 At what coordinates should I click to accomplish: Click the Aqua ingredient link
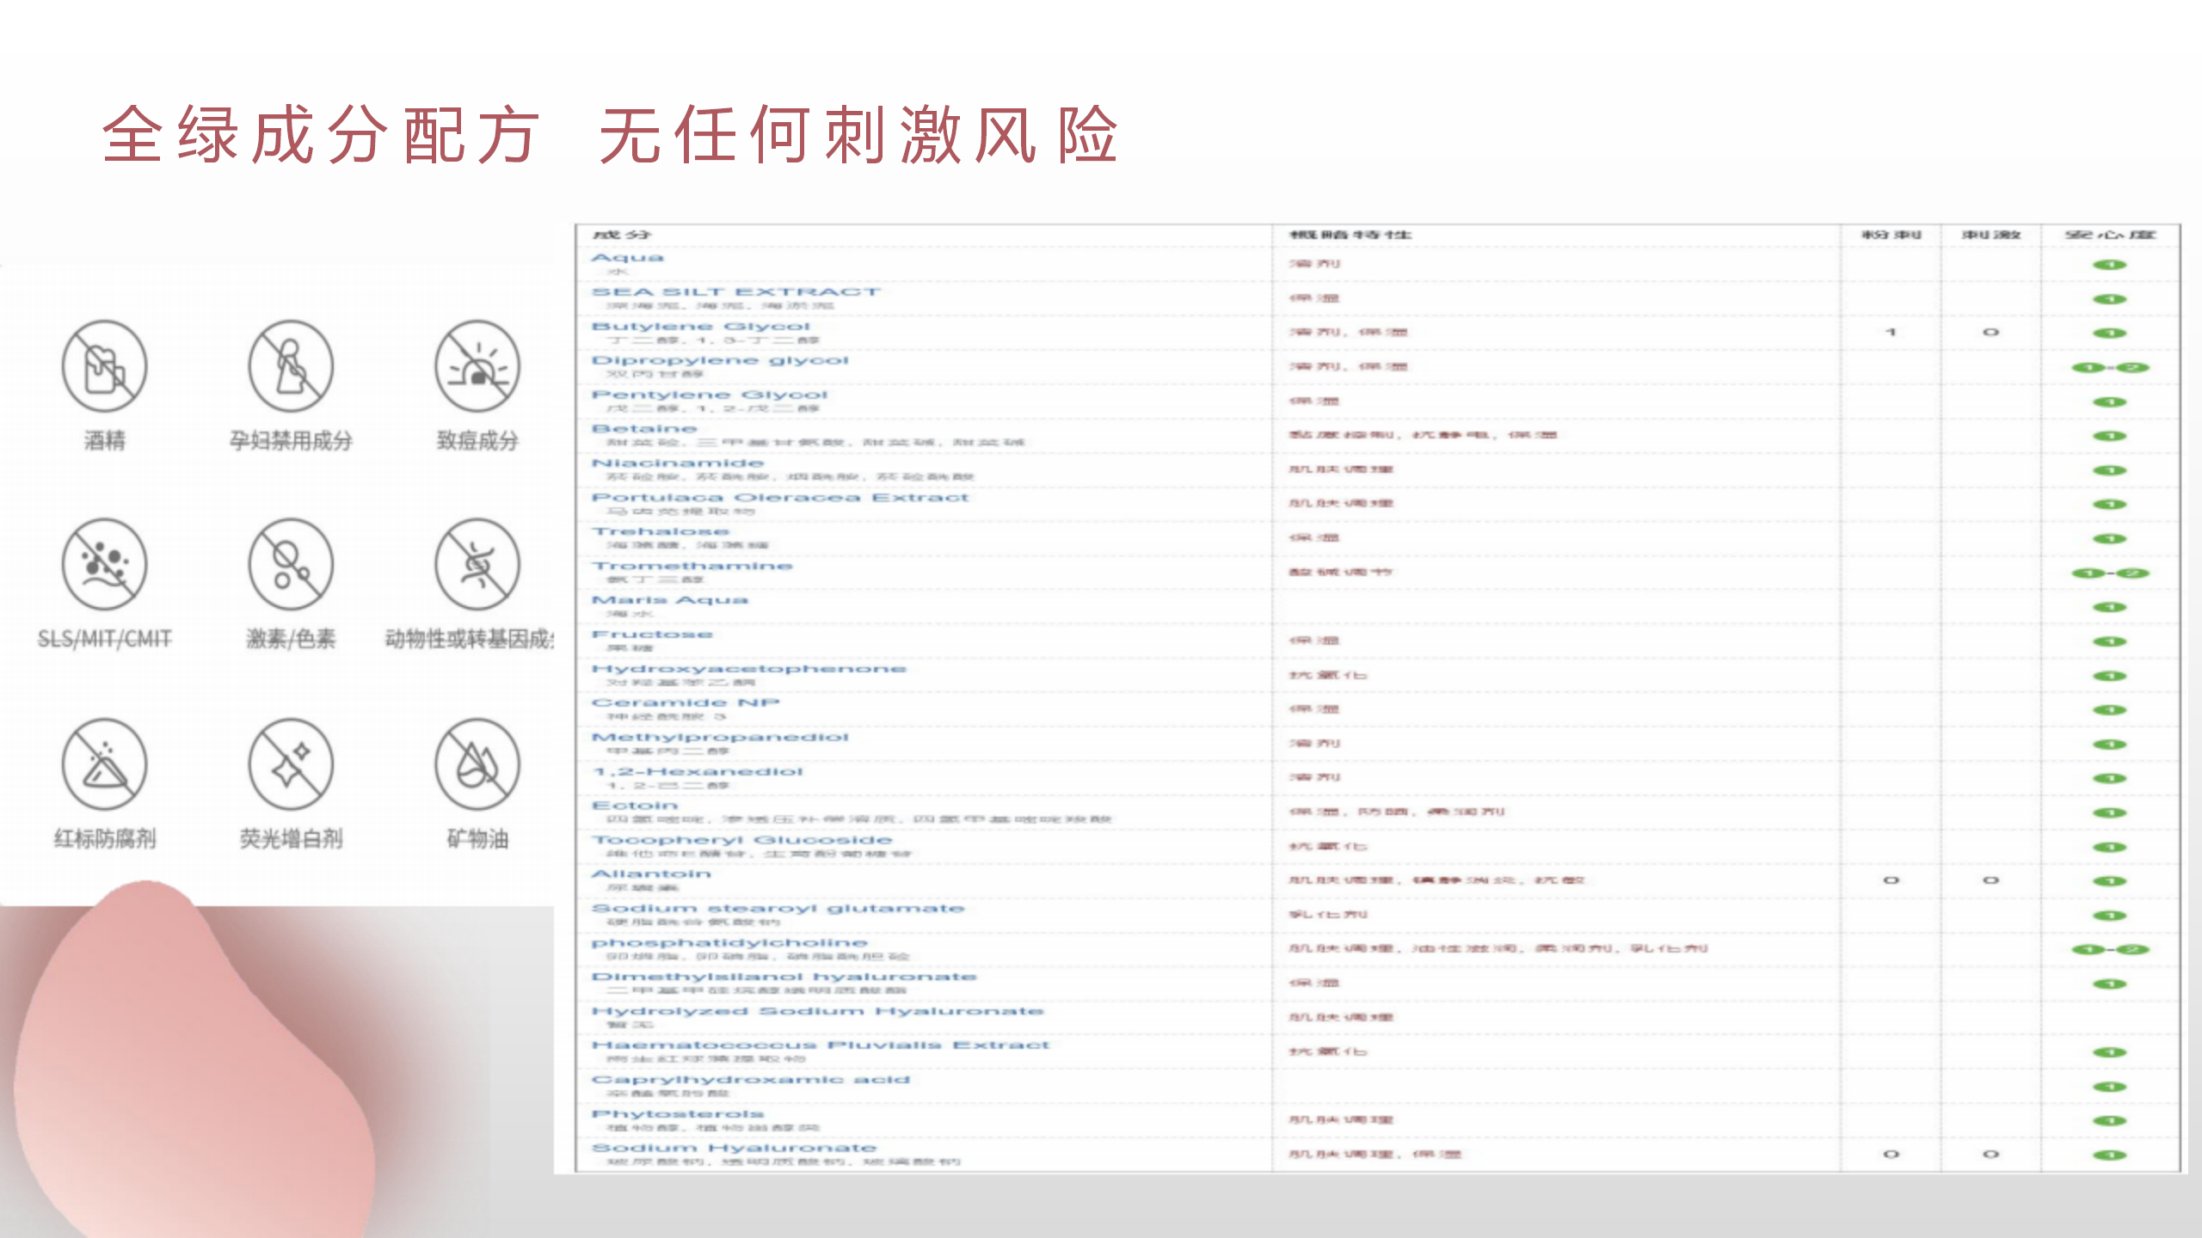628,258
